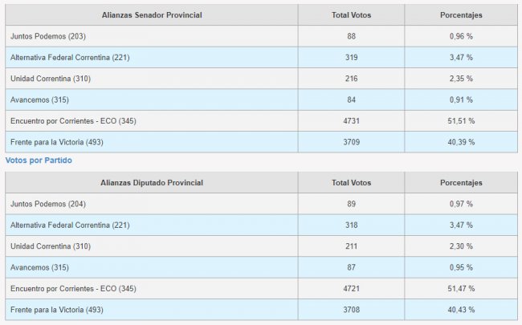Select the 0,91 % Avancemos percentage
Screen dimensions: 522x325
pyautogui.click(x=461, y=100)
